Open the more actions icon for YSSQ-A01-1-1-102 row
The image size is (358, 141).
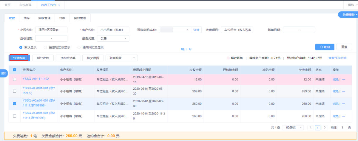click(x=343, y=79)
